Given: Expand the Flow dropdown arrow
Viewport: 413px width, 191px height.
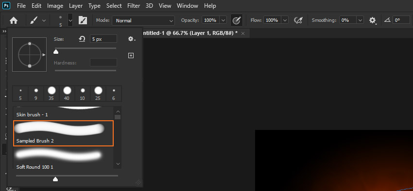Looking at the screenshot, I should coord(285,20).
